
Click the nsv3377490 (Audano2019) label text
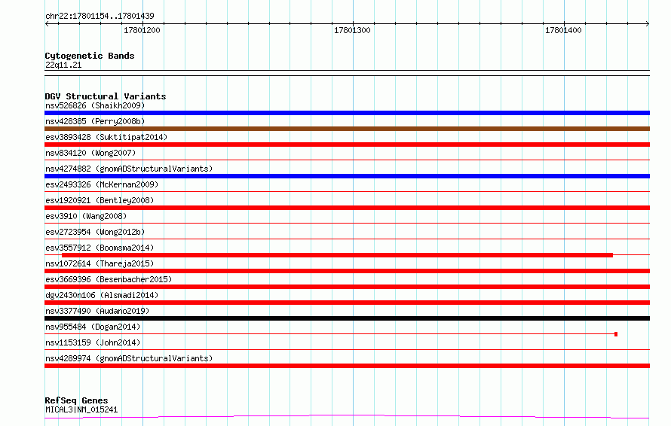tap(97, 311)
